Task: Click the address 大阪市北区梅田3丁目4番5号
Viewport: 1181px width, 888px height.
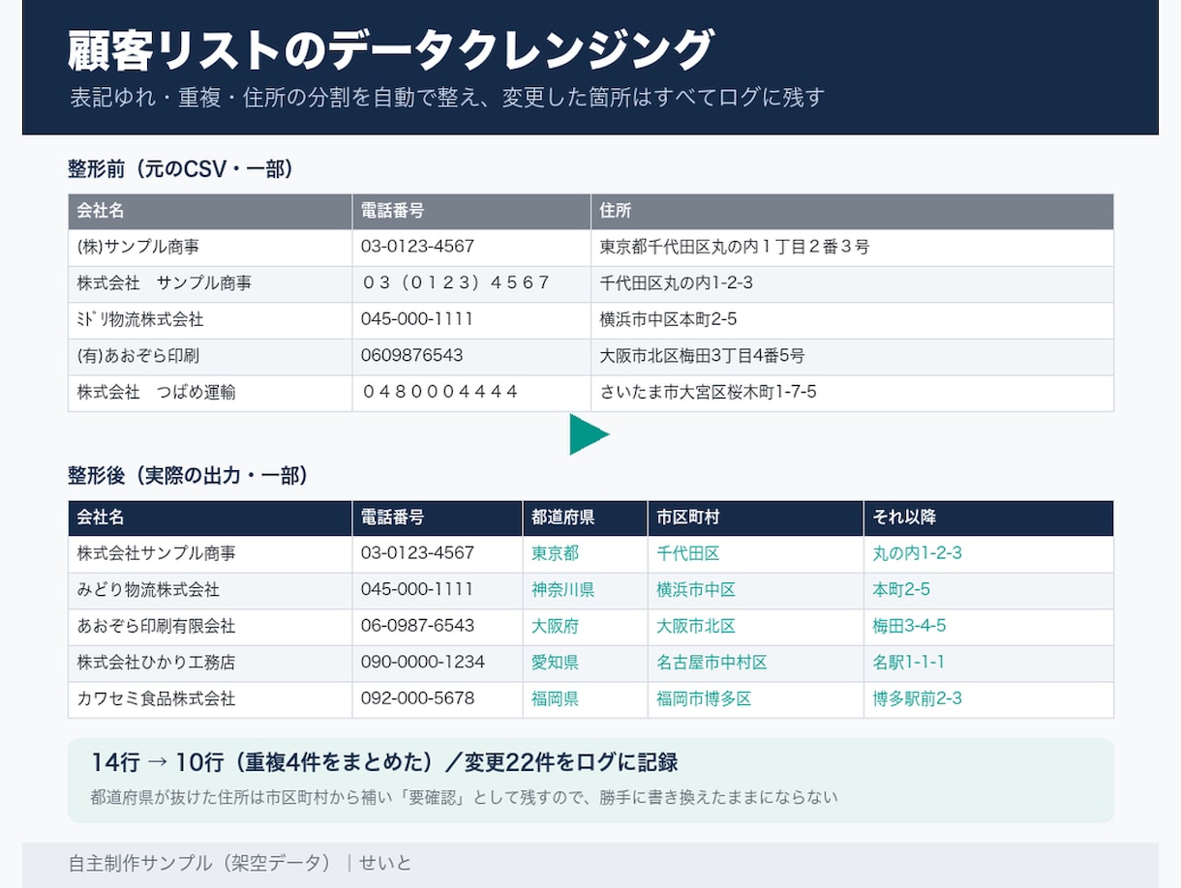Action: [702, 356]
